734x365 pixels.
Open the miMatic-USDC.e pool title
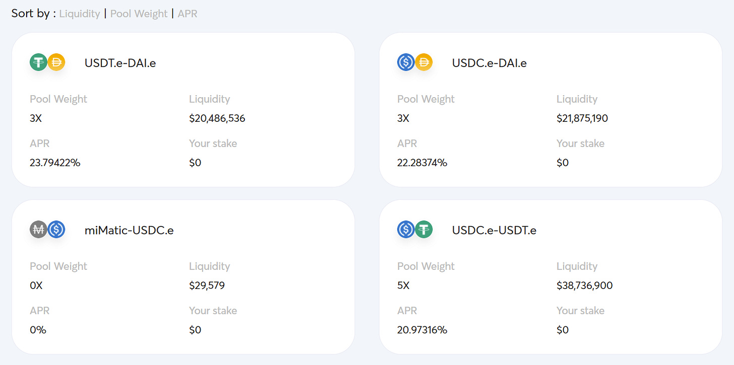129,231
